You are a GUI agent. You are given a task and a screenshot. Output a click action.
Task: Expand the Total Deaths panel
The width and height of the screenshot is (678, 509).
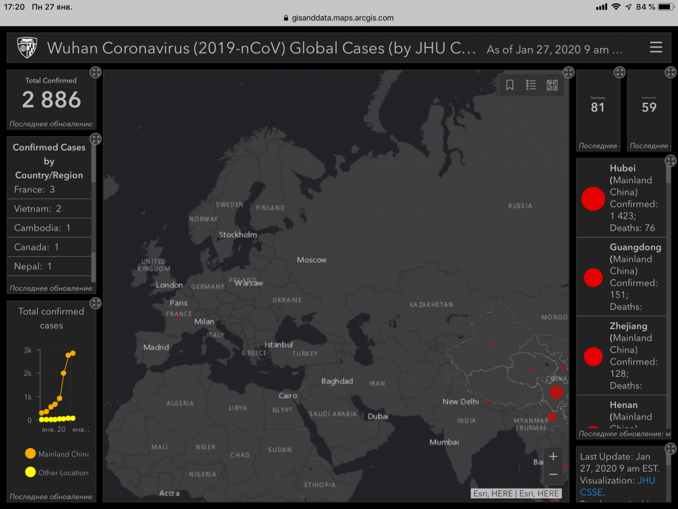(x=620, y=72)
